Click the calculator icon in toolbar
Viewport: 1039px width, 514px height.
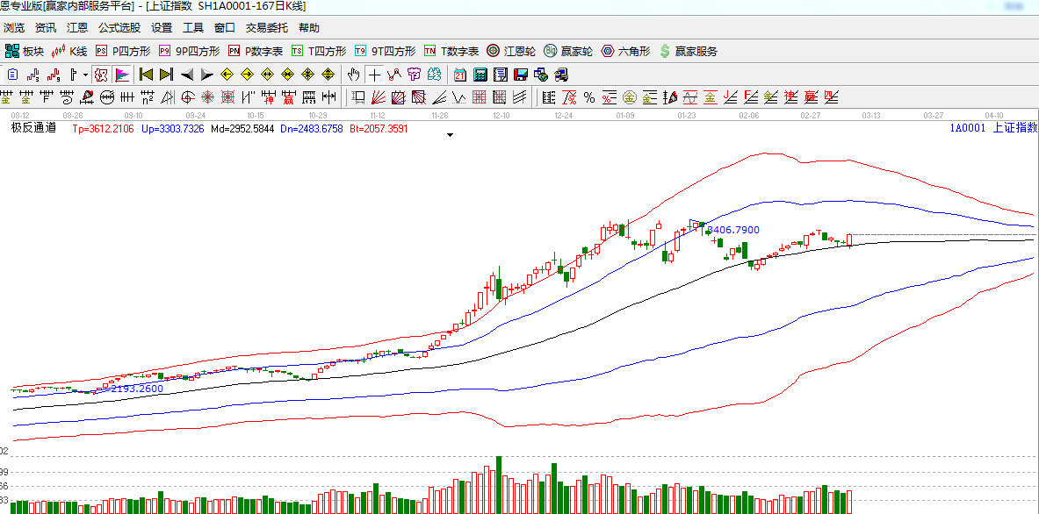click(x=480, y=74)
